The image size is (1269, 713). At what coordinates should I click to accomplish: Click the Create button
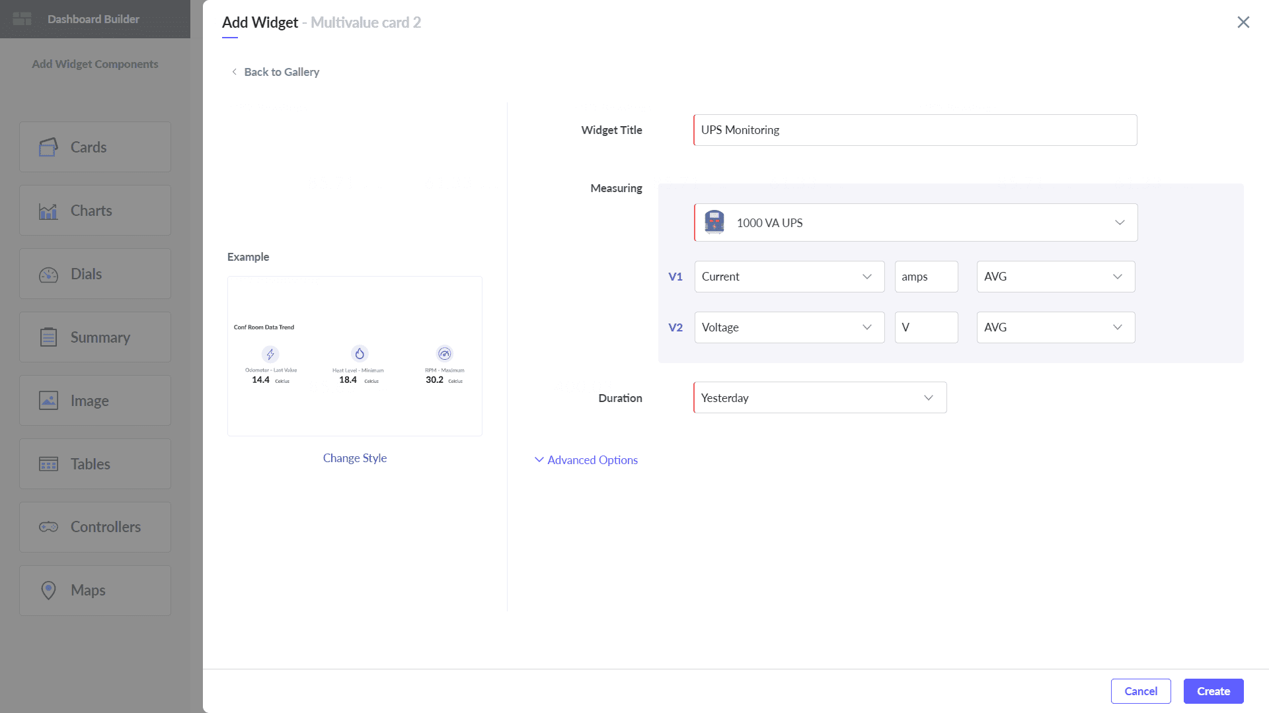[1213, 691]
